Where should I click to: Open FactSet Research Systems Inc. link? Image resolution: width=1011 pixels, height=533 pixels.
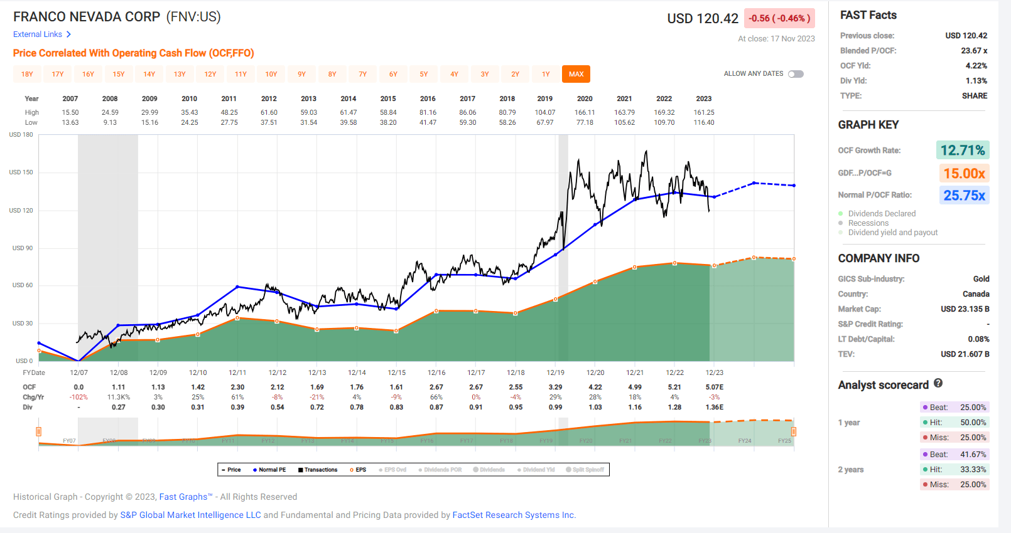514,515
